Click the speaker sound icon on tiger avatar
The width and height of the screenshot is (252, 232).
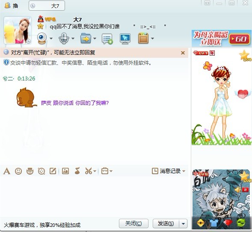click(238, 190)
